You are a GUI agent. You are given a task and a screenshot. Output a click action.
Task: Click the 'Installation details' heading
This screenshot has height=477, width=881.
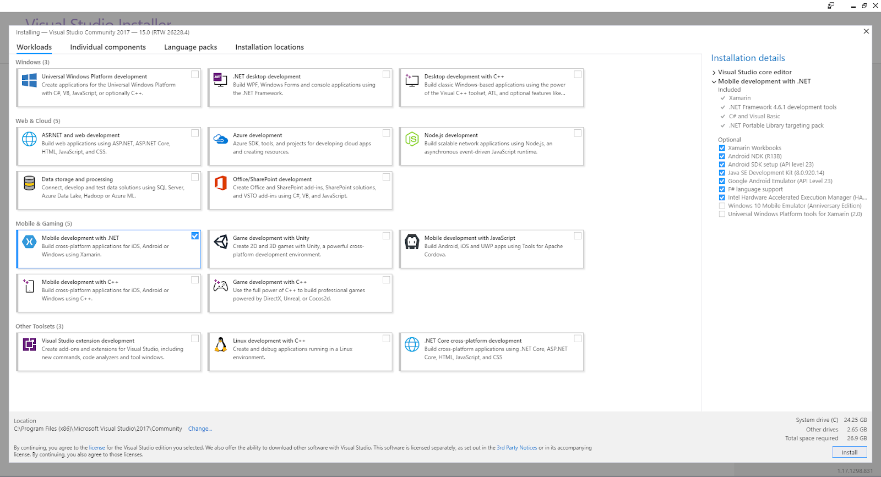click(x=748, y=58)
